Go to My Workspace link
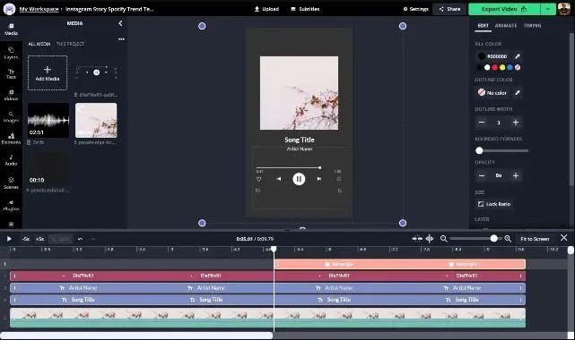This screenshot has width=575, height=340. point(39,9)
